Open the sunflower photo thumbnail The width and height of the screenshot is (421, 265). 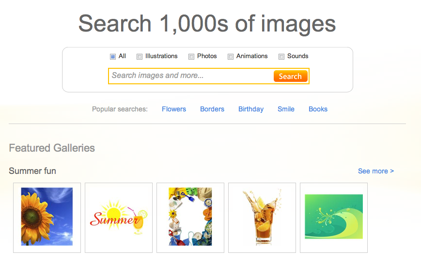[47, 217]
